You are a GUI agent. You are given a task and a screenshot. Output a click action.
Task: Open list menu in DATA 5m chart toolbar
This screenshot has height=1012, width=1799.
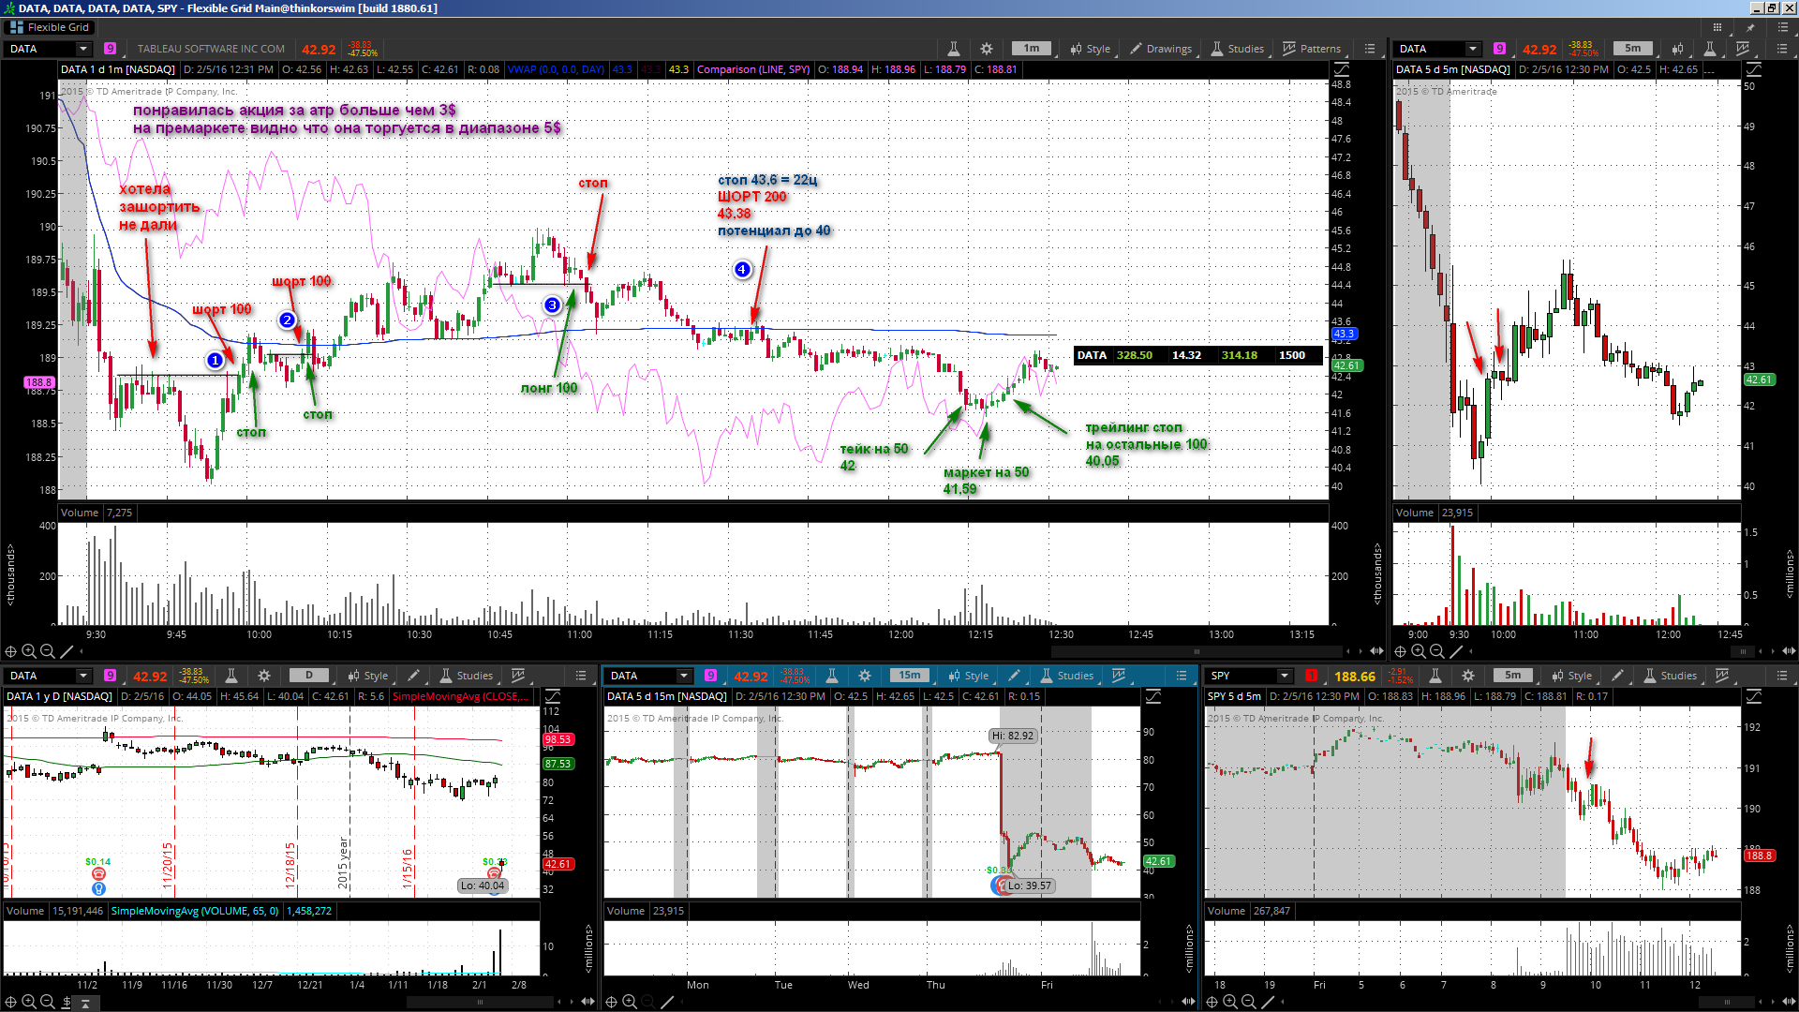[1782, 49]
